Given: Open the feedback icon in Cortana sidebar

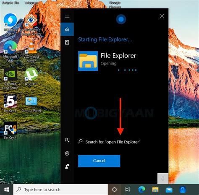Looking at the screenshot, I should pos(67,166).
